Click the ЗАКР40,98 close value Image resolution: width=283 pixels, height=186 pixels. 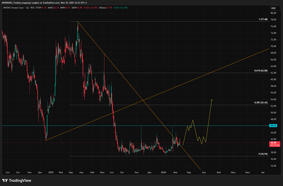(x=77, y=8)
